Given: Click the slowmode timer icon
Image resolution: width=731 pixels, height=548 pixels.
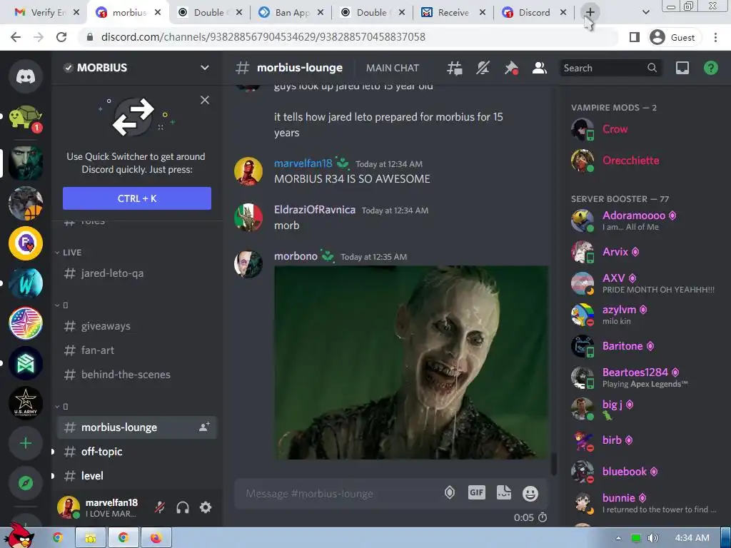Looking at the screenshot, I should [543, 518].
